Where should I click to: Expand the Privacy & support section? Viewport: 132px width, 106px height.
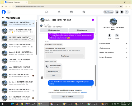pyautogui.click(x=113, y=57)
